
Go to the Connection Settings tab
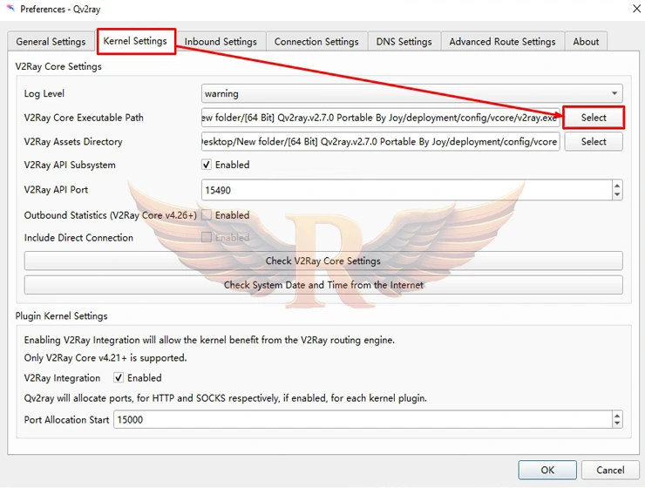click(316, 41)
